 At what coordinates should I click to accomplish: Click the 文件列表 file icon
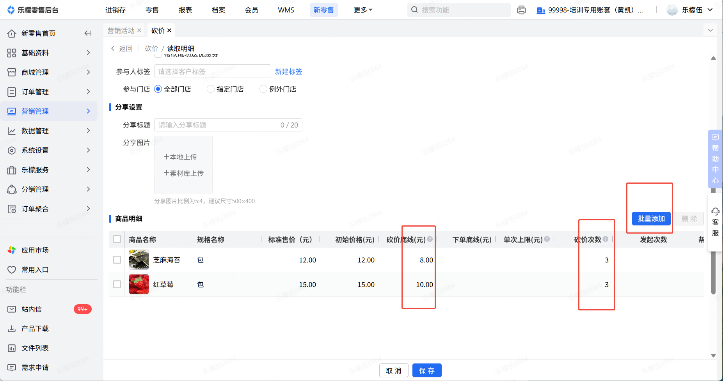pos(12,348)
